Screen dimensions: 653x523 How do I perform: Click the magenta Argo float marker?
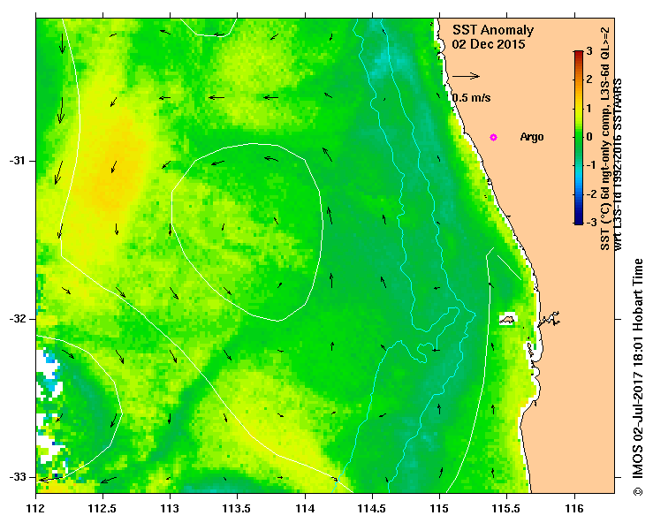(493, 137)
